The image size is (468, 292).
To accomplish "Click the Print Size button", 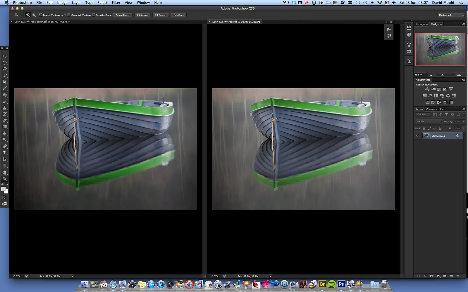I will pyautogui.click(x=179, y=15).
